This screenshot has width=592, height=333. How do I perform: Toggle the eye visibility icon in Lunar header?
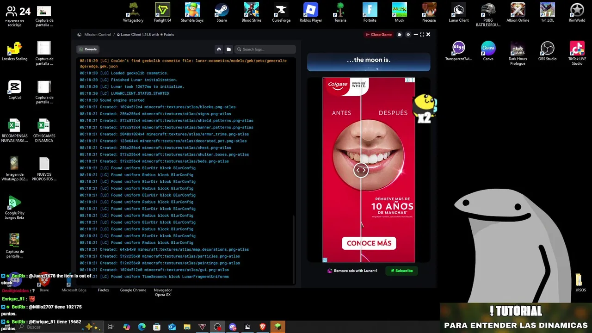[x=408, y=35]
